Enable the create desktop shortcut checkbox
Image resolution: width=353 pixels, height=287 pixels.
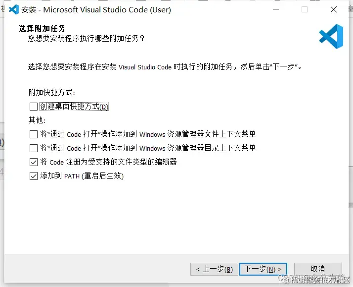click(34, 107)
